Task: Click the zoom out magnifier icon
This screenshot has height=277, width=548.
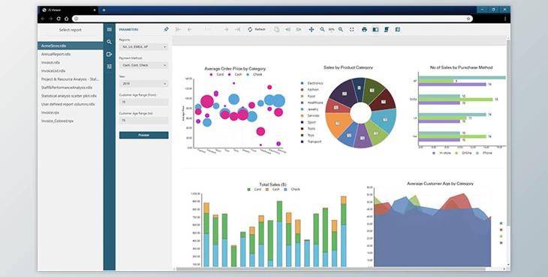Action: coord(322,30)
